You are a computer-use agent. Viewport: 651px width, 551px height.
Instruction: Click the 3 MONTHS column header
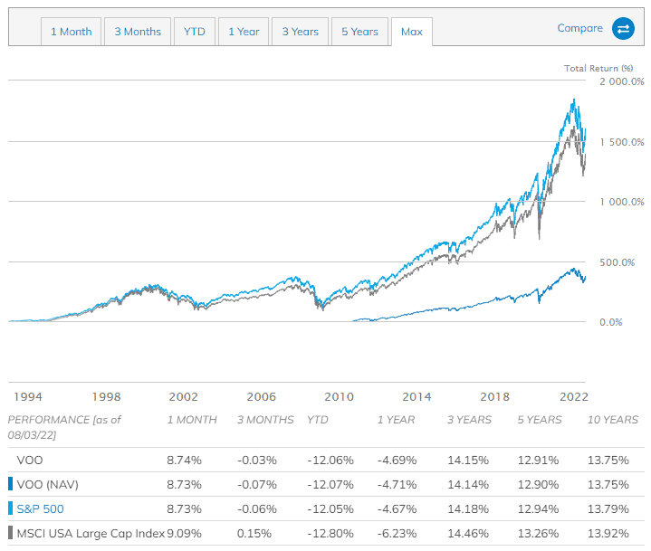tap(265, 420)
